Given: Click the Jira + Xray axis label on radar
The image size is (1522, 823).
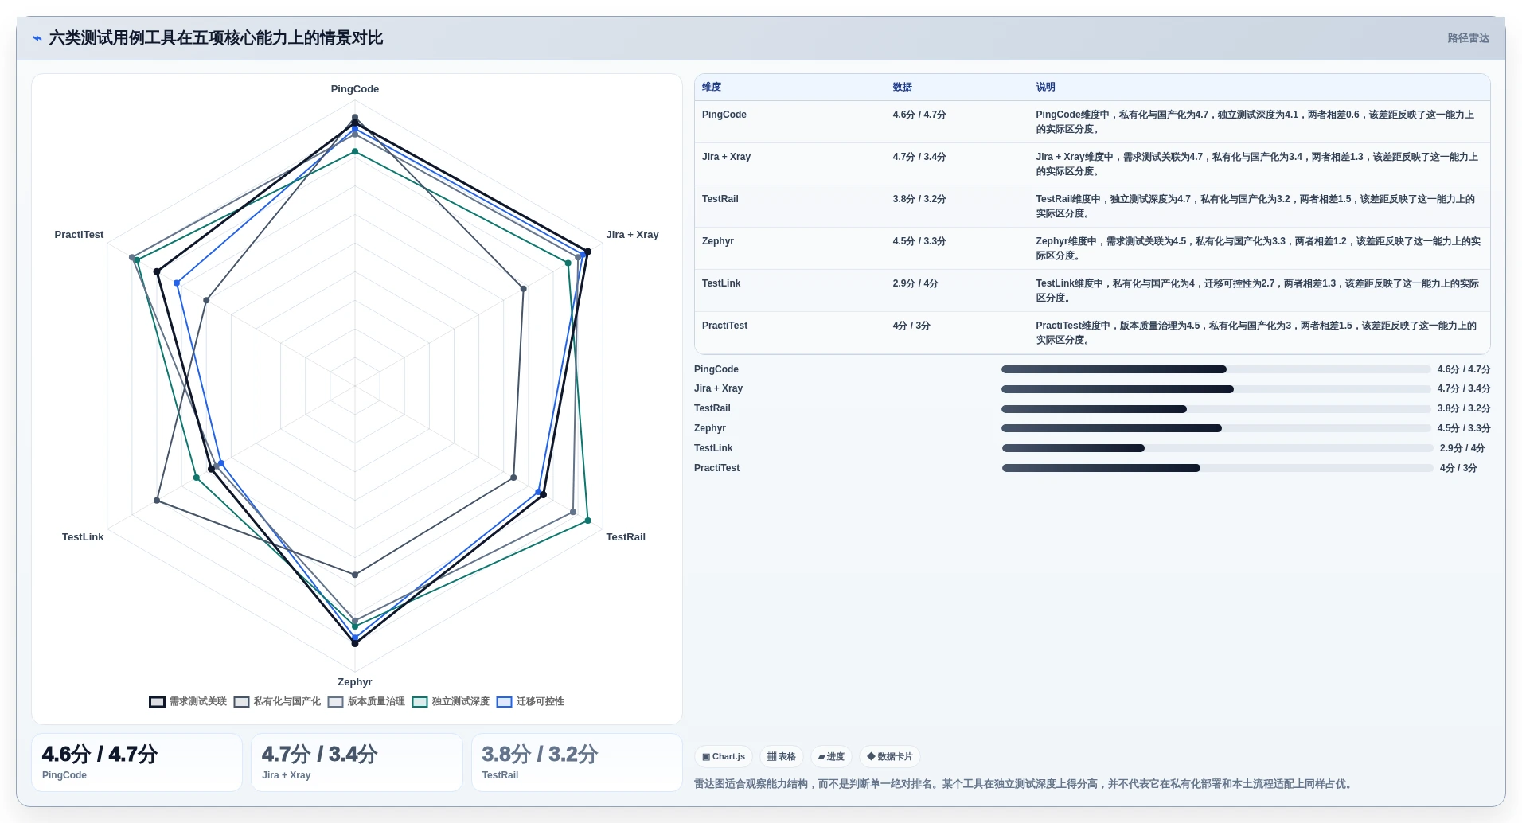Looking at the screenshot, I should point(632,235).
